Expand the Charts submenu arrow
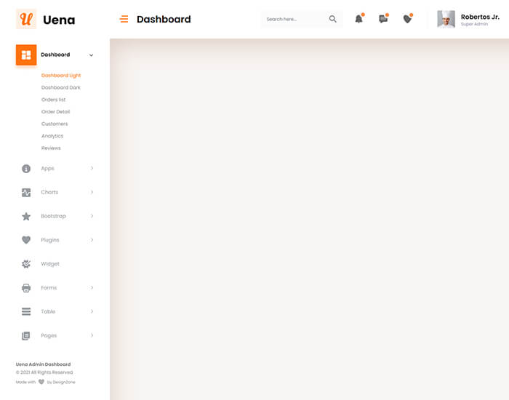This screenshot has width=509, height=400. (x=92, y=193)
